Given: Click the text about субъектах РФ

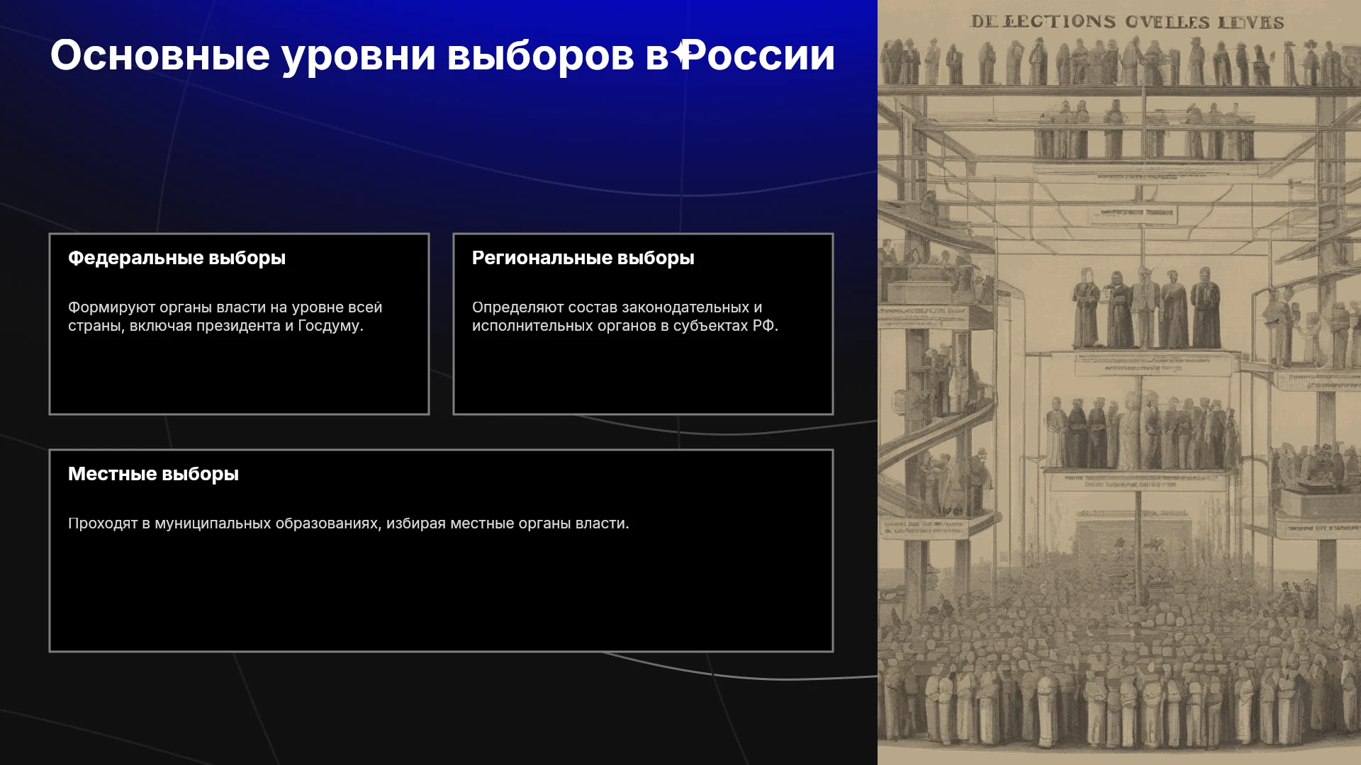Looking at the screenshot, I should pyautogui.click(x=625, y=317).
